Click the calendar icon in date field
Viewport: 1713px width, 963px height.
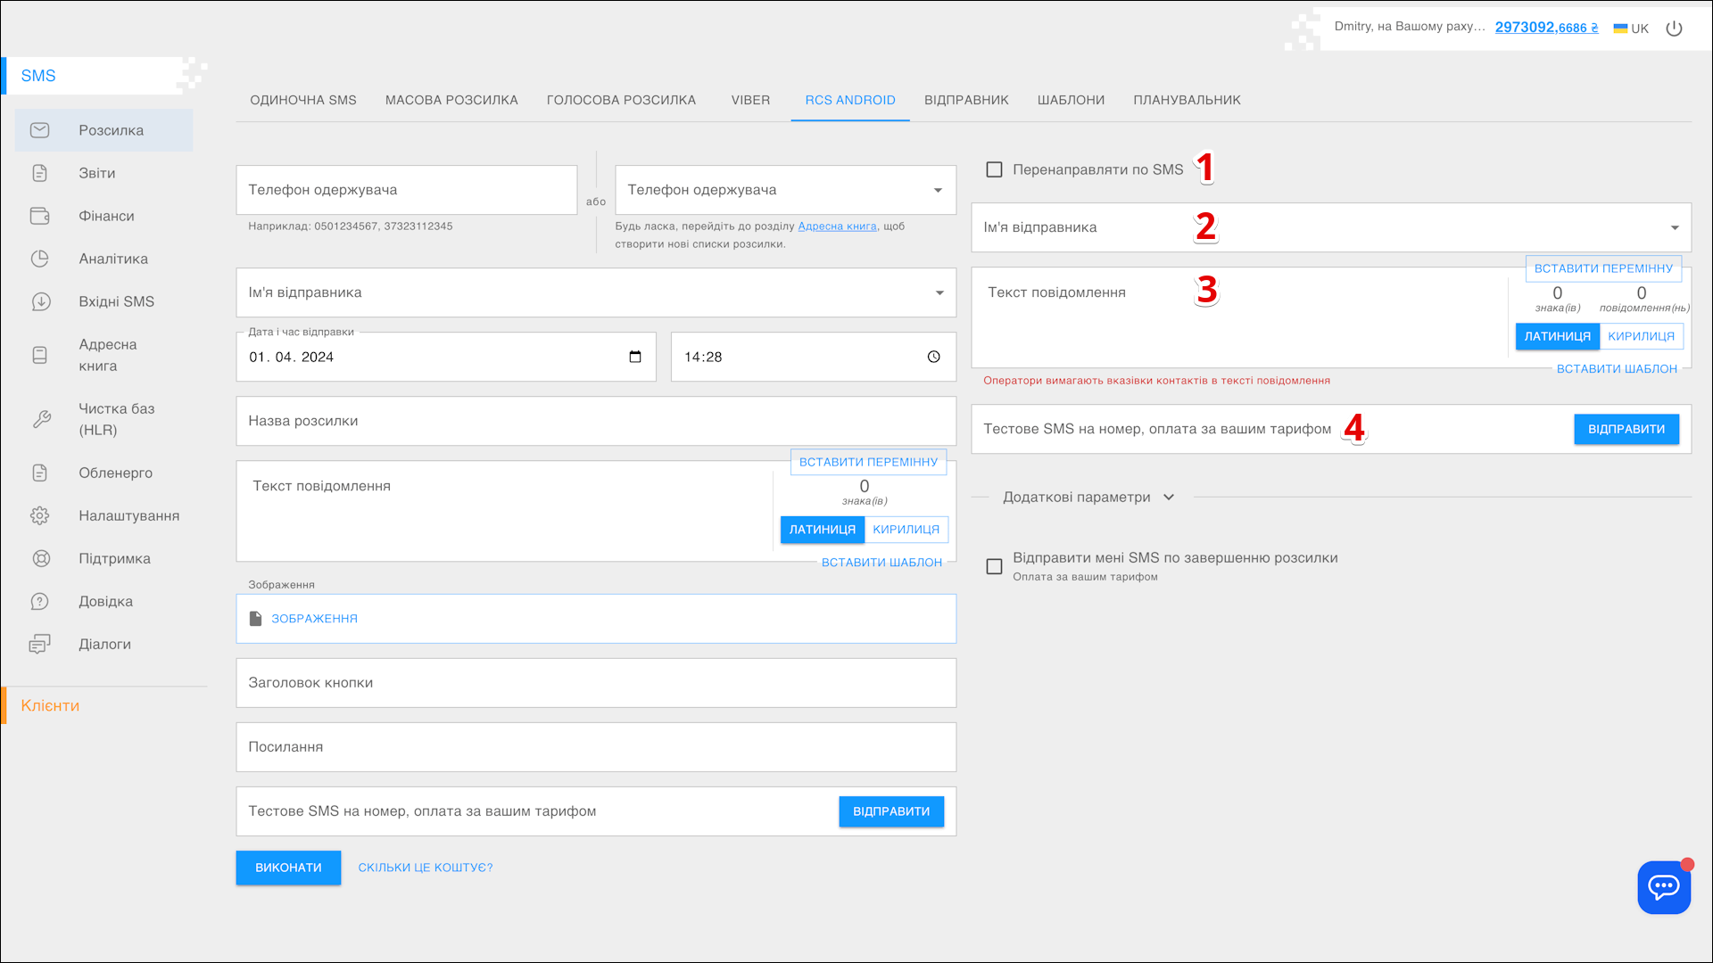(x=635, y=357)
